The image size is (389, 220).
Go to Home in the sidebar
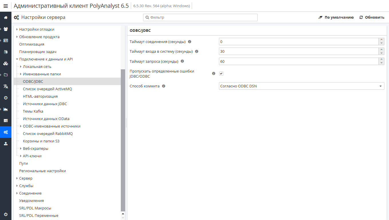[6, 17]
